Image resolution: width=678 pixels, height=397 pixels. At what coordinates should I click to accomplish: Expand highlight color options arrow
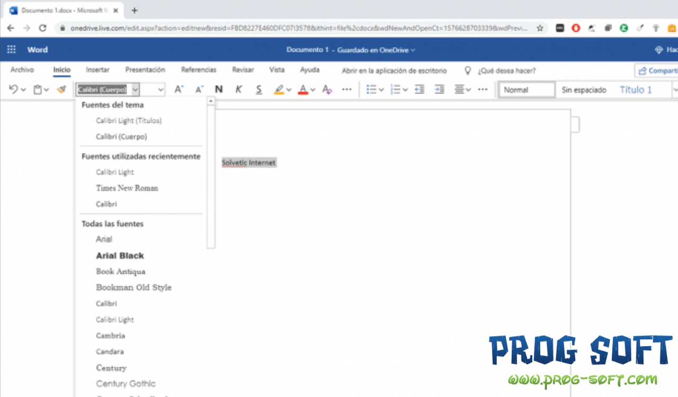tap(289, 90)
